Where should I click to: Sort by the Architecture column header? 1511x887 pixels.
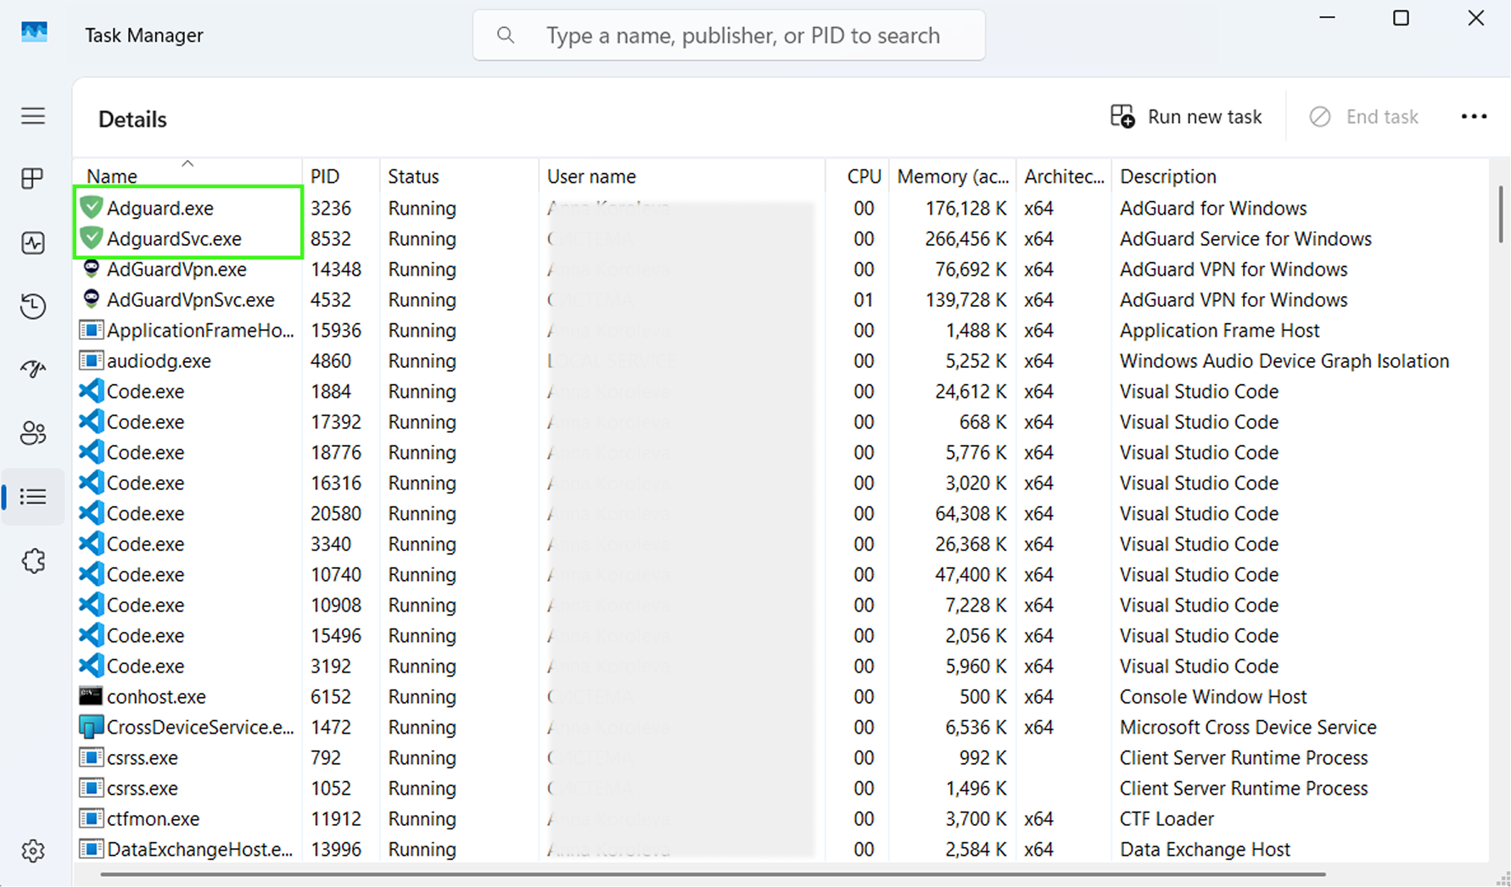click(1064, 176)
